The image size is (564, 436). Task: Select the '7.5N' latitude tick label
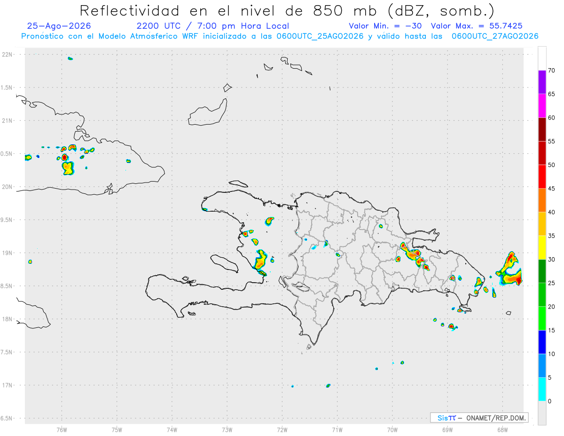click(7, 352)
